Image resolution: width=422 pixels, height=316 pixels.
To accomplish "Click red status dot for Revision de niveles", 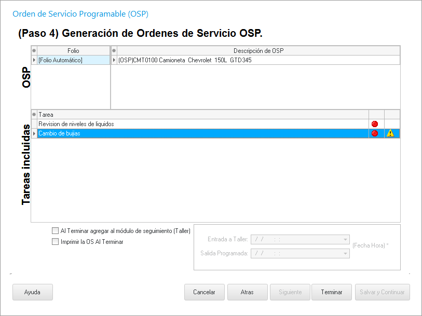I will coord(374,124).
